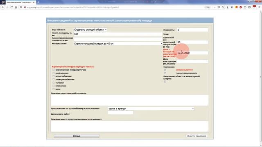Viewport: 262px width, 147px height.
Task: Check канализация checkbox
Action: tap(54, 73)
